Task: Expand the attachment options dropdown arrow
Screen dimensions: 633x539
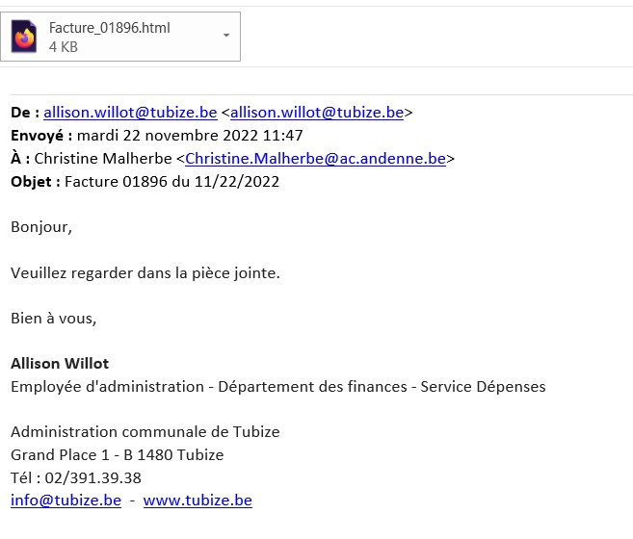Action: pos(226,36)
